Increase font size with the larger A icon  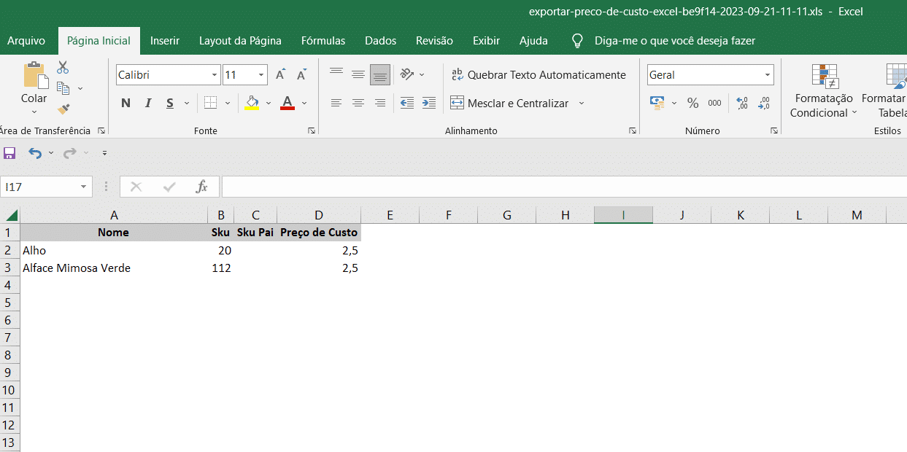(x=280, y=74)
